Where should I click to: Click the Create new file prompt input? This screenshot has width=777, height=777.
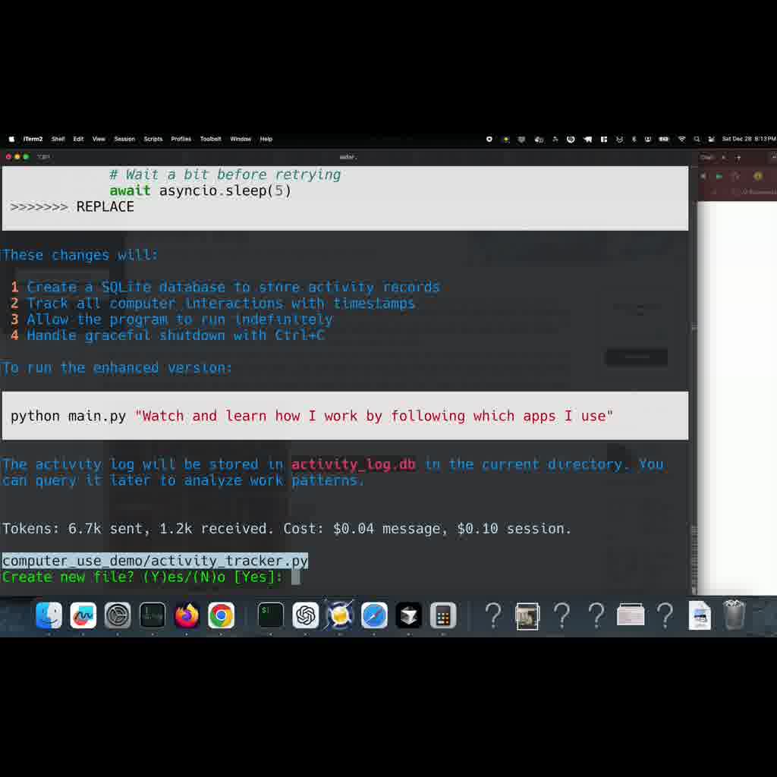pos(296,577)
